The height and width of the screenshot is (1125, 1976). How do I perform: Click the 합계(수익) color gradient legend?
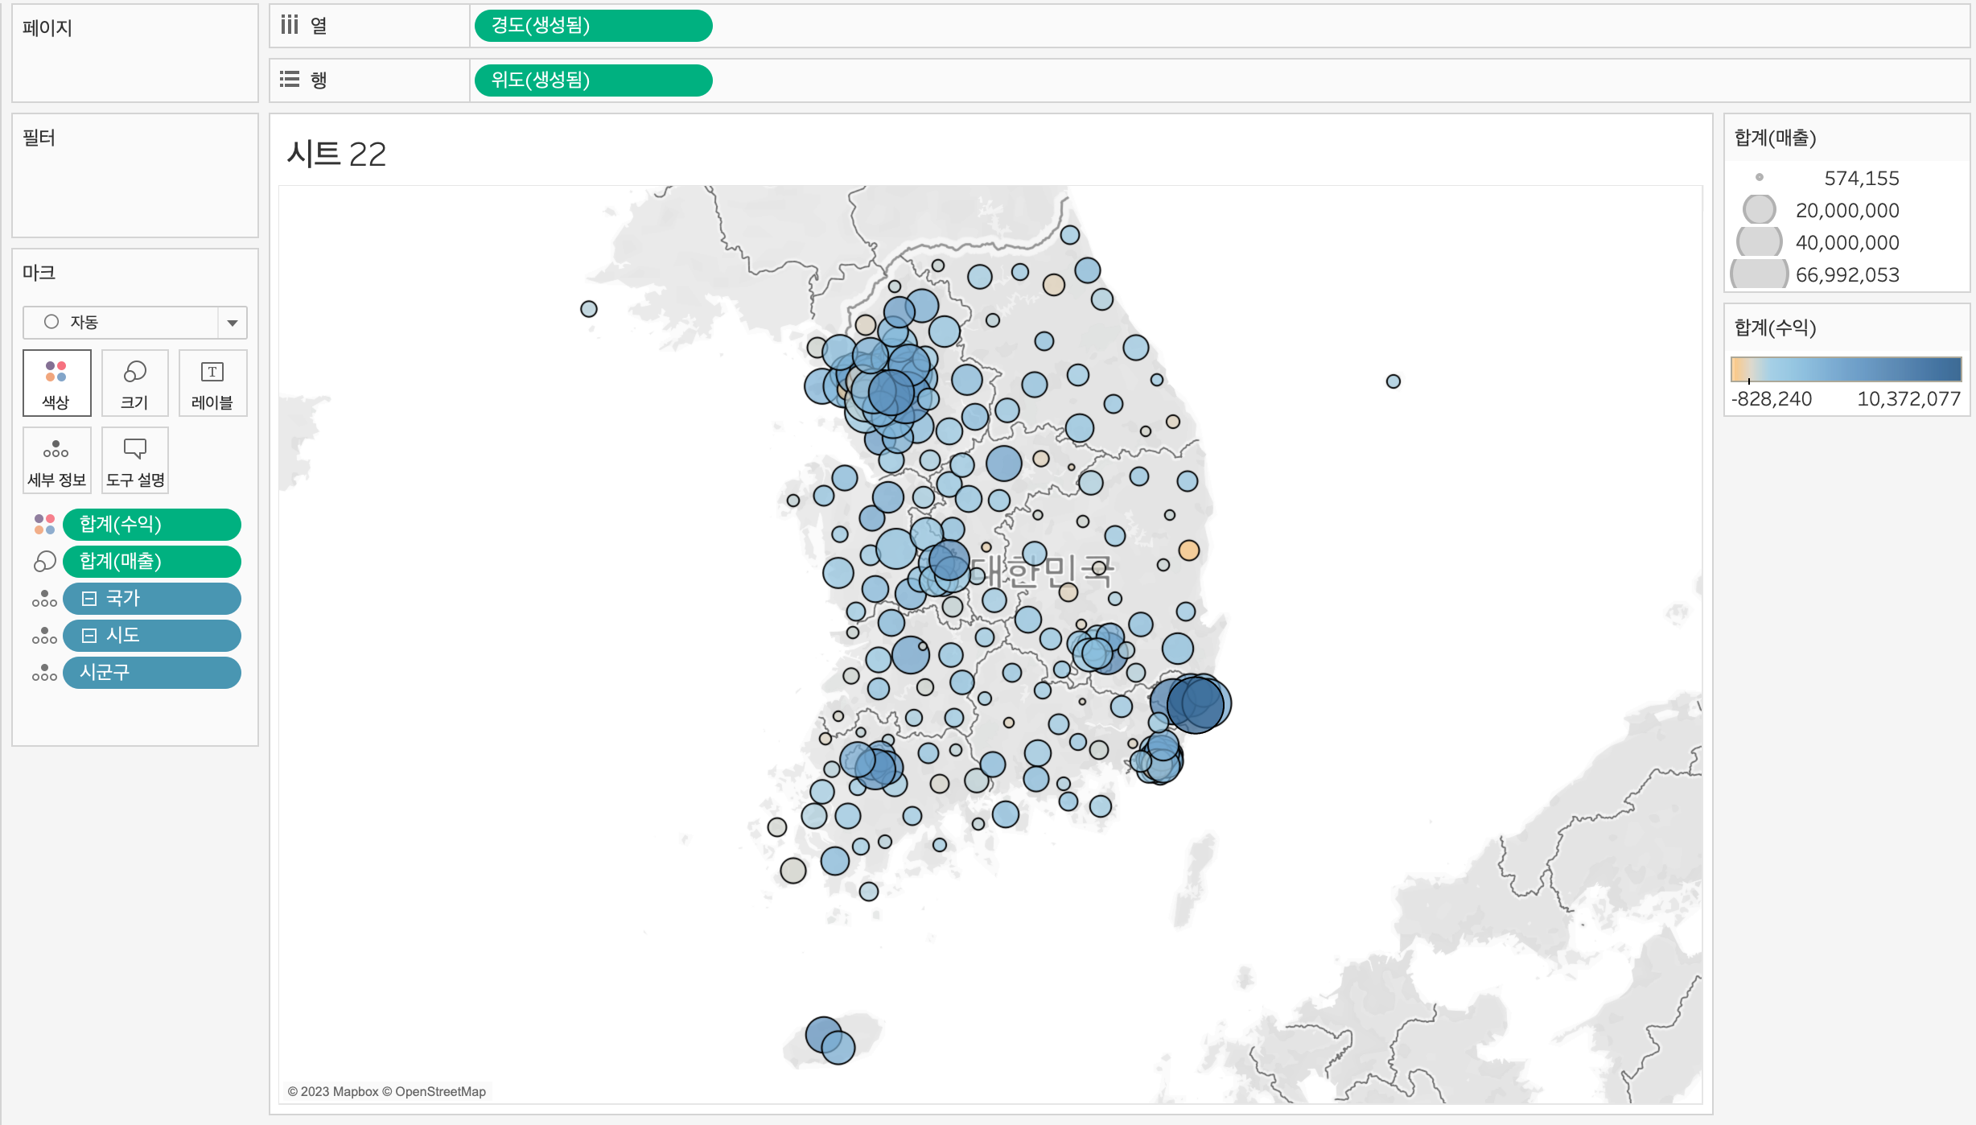pyautogui.click(x=1846, y=369)
